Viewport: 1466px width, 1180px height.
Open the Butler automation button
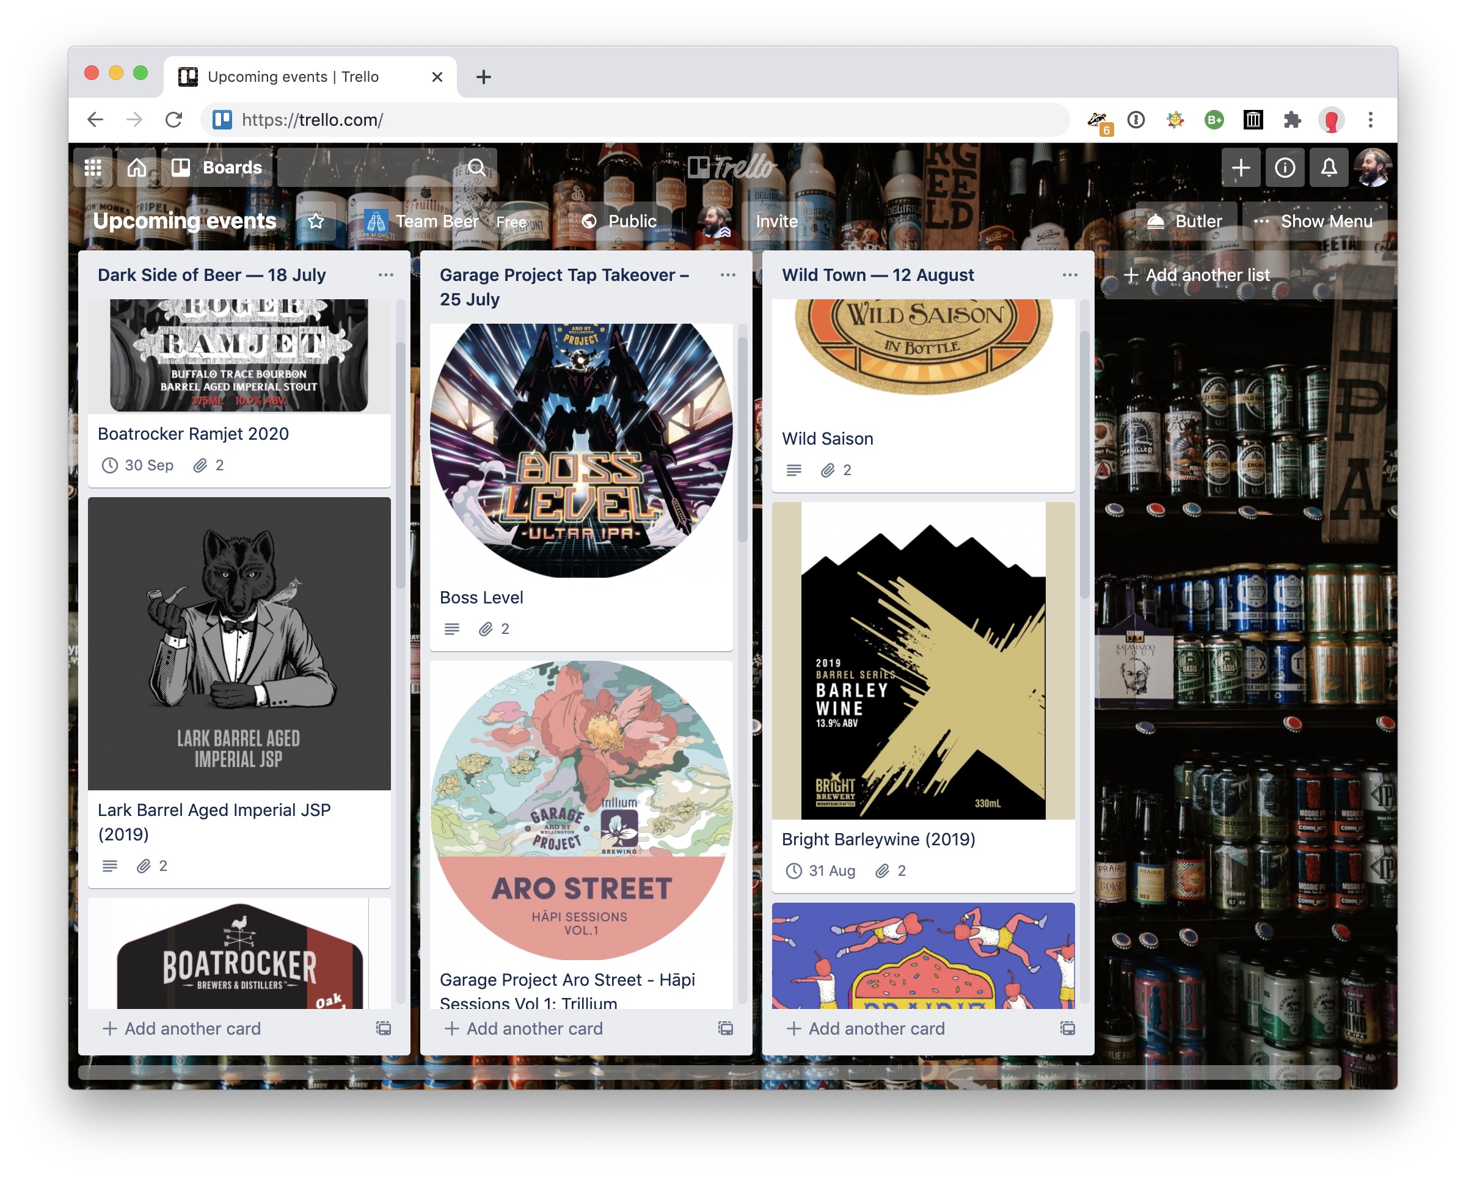pos(1186,221)
